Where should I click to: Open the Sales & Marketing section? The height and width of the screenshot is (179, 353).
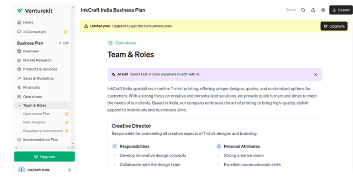38,78
